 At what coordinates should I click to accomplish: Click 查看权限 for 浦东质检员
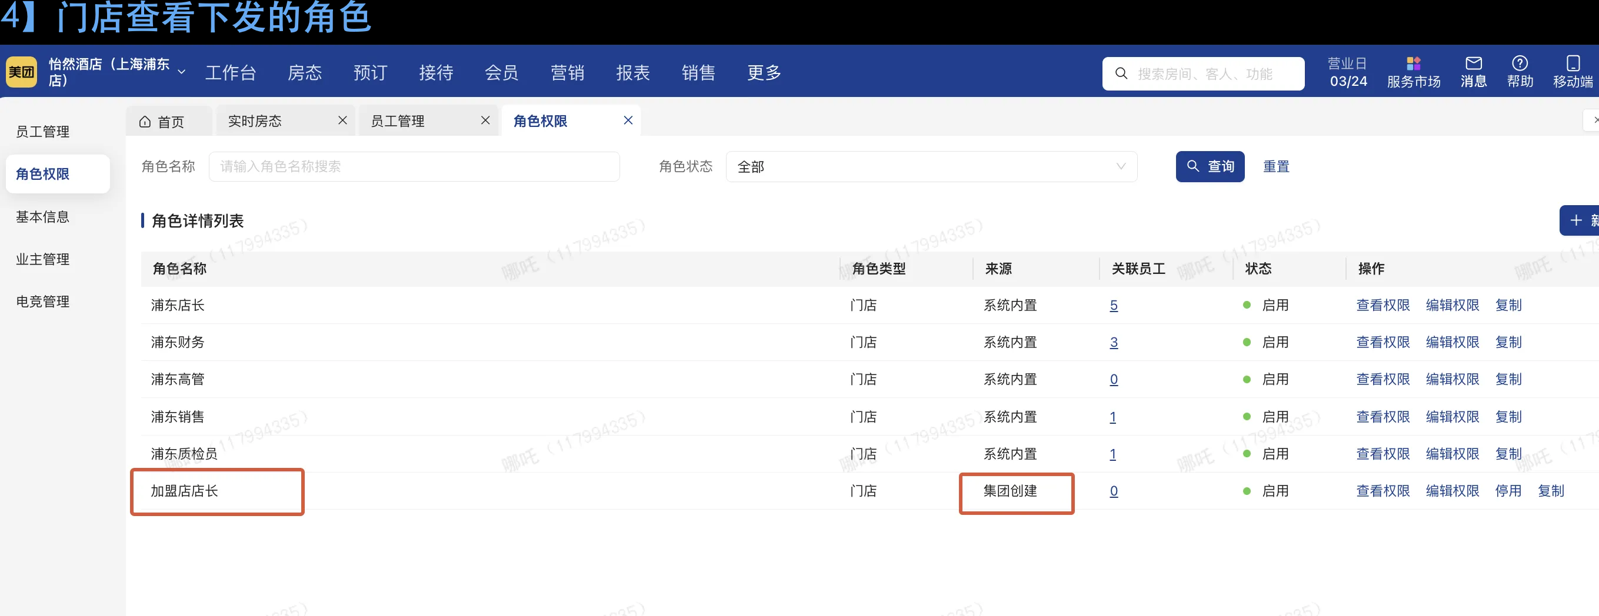pos(1383,454)
